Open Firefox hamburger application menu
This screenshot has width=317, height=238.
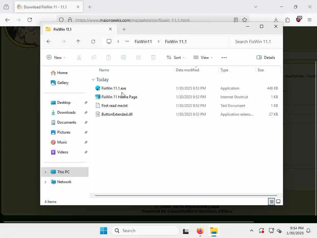click(x=310, y=20)
